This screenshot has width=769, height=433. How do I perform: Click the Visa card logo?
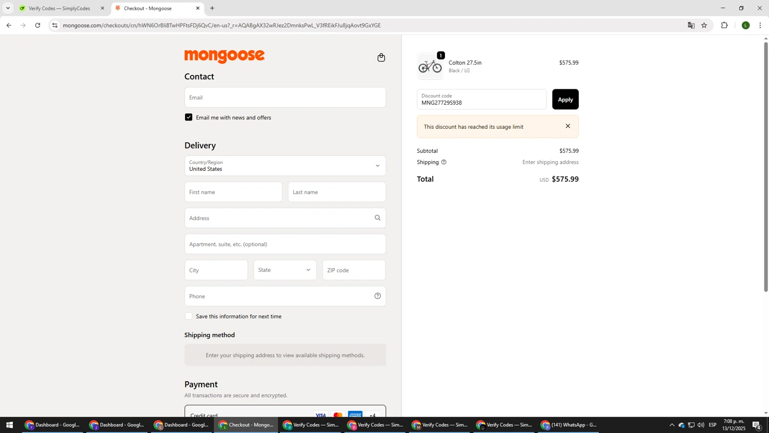tap(320, 415)
